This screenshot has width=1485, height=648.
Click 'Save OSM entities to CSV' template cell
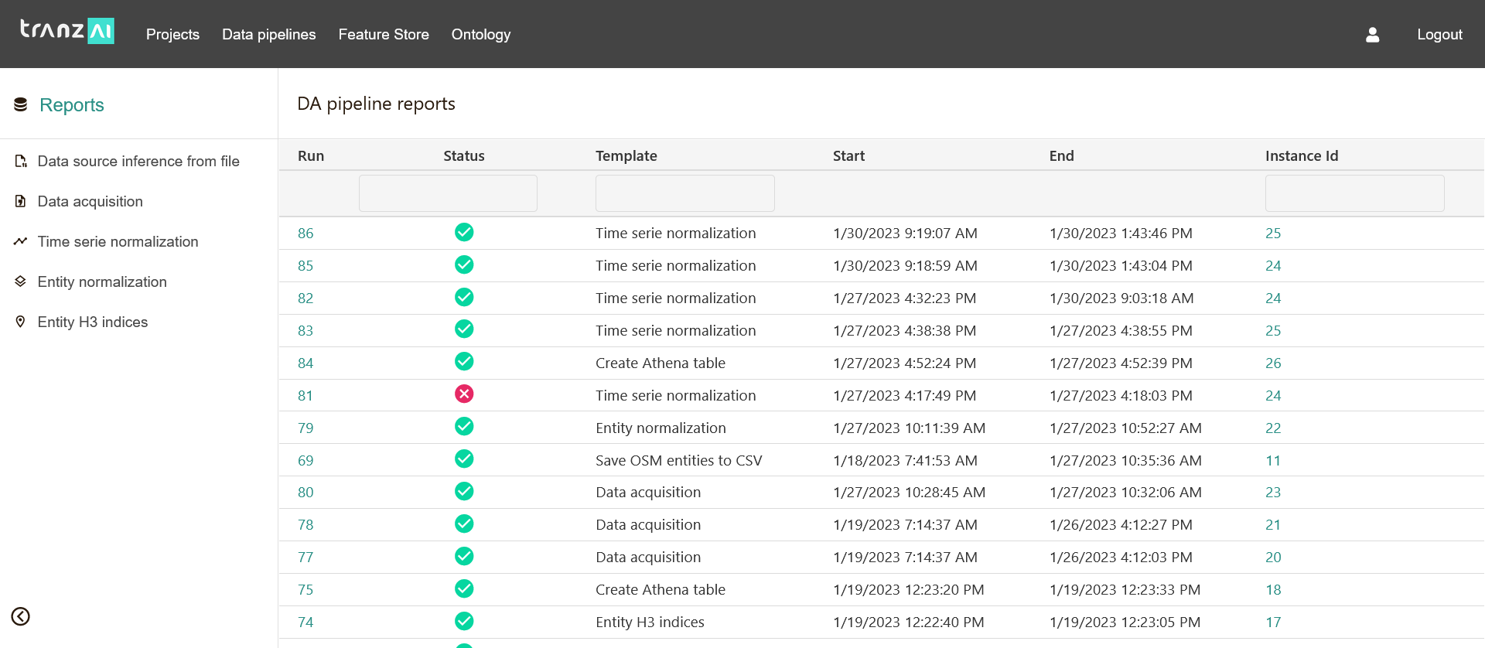click(679, 461)
